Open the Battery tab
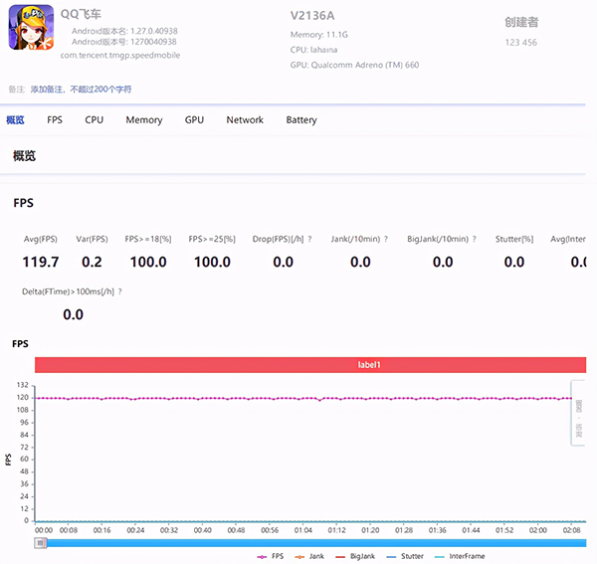The height and width of the screenshot is (564, 597). (x=301, y=120)
